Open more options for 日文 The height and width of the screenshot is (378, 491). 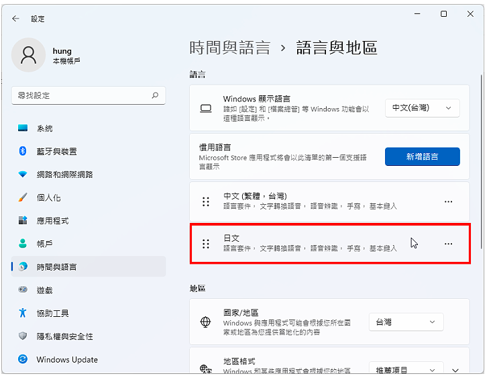pos(449,244)
